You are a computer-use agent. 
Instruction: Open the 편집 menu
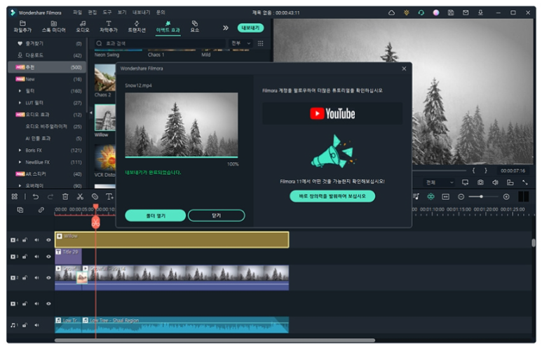coord(93,13)
